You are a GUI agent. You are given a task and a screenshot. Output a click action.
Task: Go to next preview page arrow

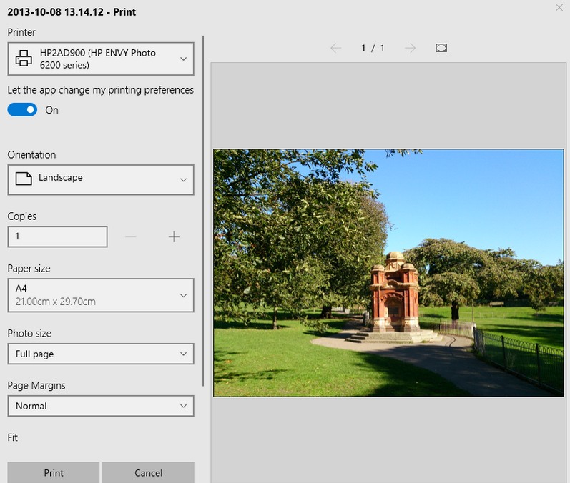point(410,48)
